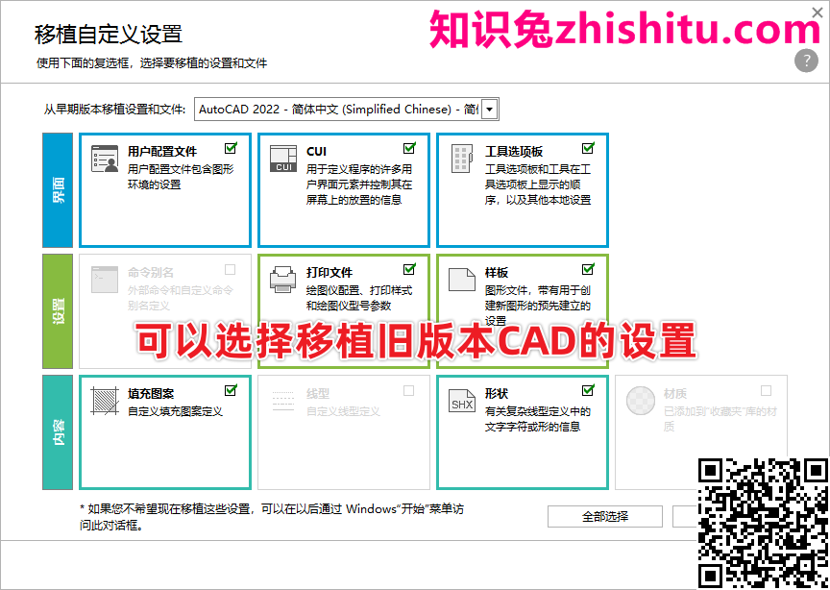Screen dimensions: 830x590
Task: Click the 填充图案 title text
Action: point(151,394)
